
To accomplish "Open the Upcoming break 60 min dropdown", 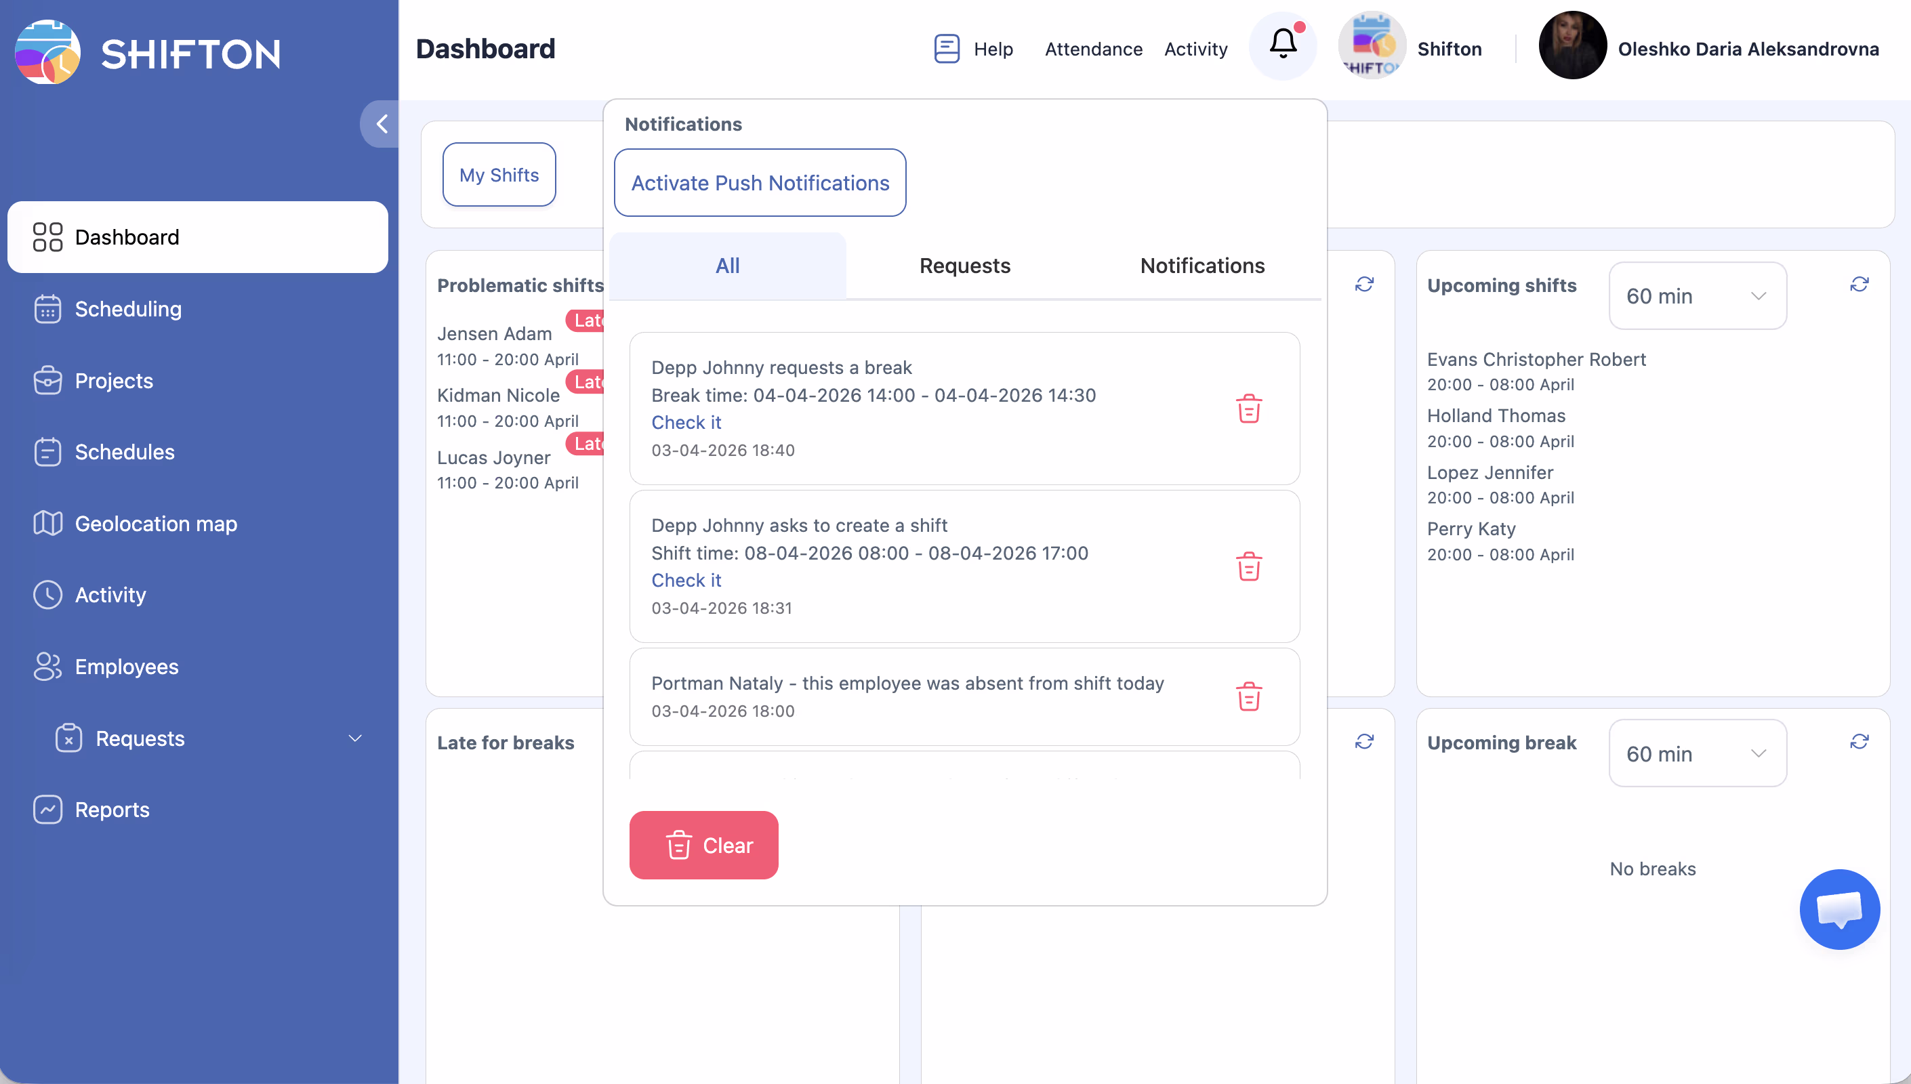I will point(1698,753).
